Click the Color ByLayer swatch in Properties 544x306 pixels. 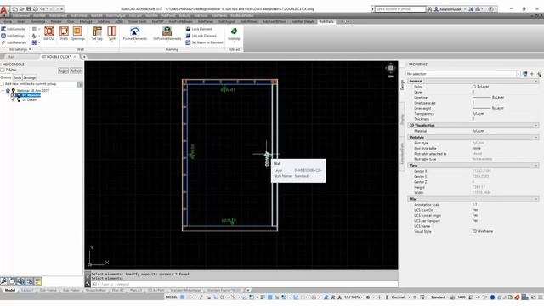[x=474, y=87]
